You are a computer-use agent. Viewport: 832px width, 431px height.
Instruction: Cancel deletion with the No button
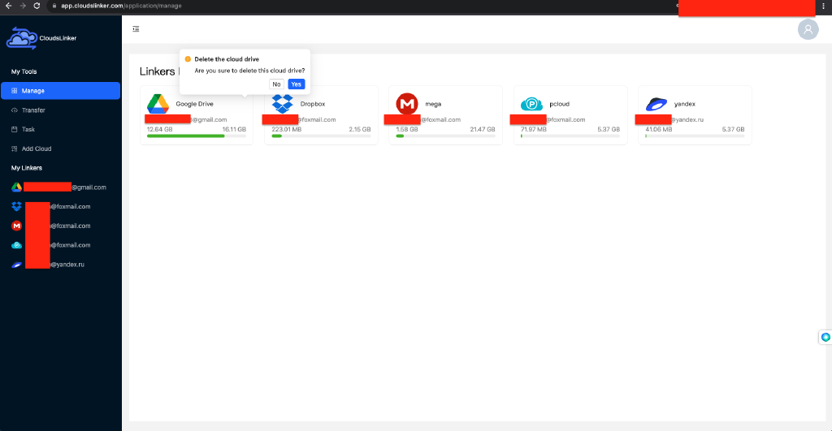(x=276, y=84)
